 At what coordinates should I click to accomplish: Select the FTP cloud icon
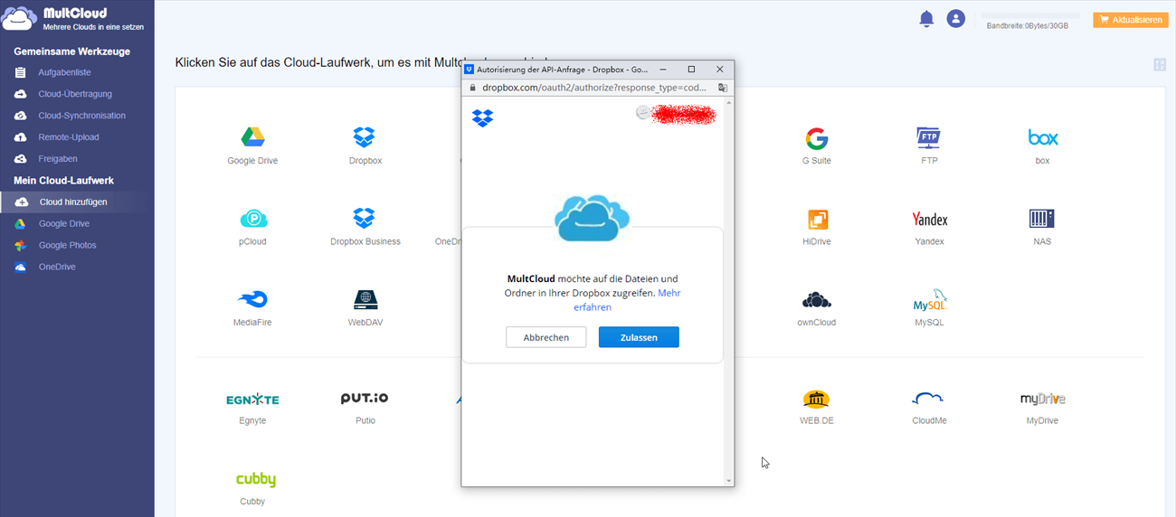[929, 137]
